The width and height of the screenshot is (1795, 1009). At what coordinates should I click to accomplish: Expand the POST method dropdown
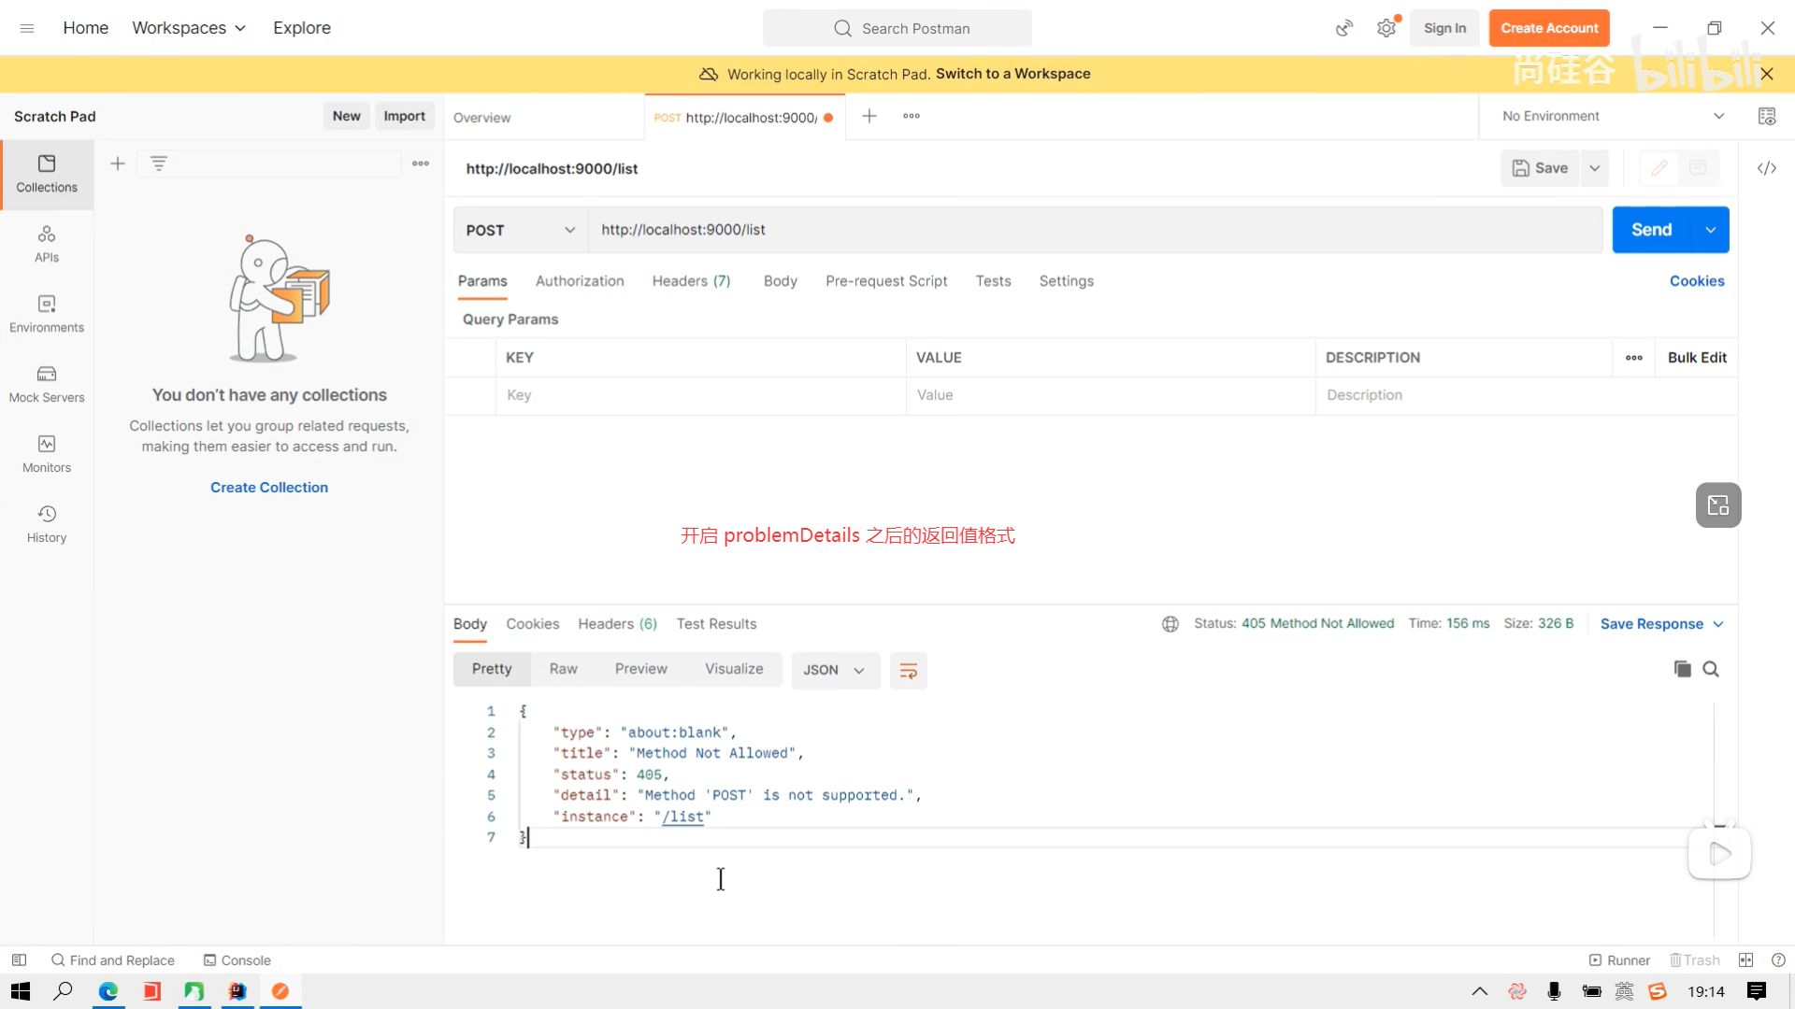coord(520,230)
